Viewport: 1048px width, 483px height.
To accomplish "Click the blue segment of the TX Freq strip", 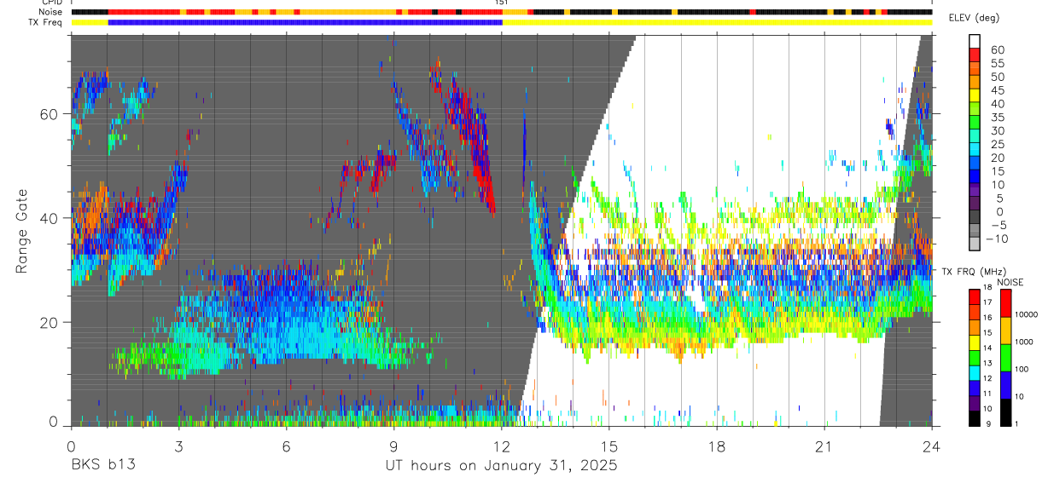I will 305,22.
